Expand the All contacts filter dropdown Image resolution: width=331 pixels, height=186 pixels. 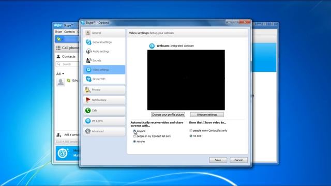tap(60, 74)
